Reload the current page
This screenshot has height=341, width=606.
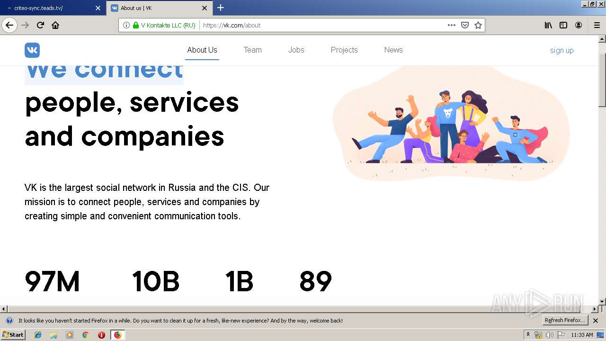(x=40, y=25)
